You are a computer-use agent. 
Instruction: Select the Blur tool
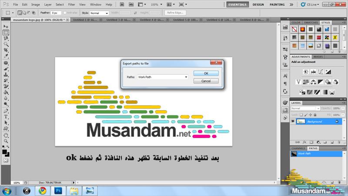click(x=6, y=98)
